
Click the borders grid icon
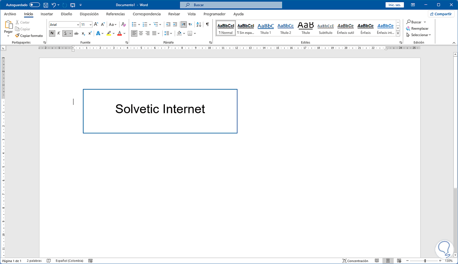(x=190, y=34)
